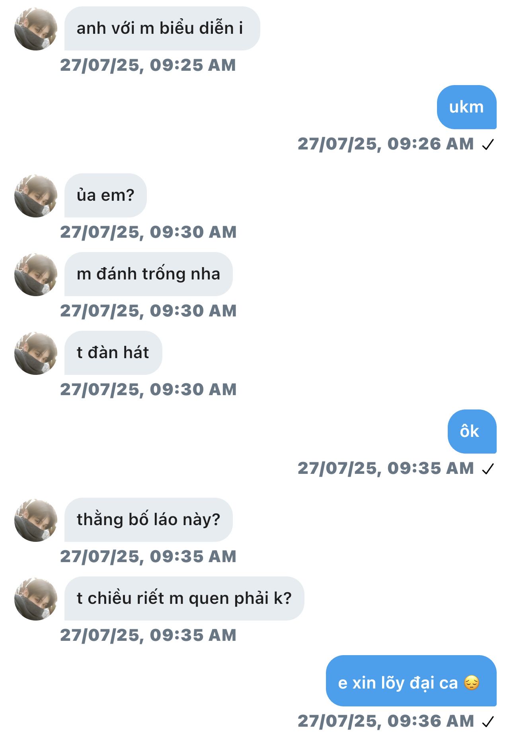Click the read checkmark after 09:26 AM timestamp

[x=488, y=145]
